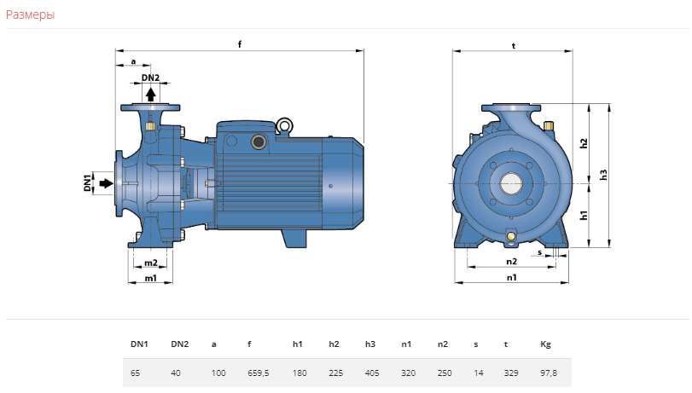The image size is (692, 393).
Task: Click the DN1 label on side diagram
Action: click(x=88, y=183)
